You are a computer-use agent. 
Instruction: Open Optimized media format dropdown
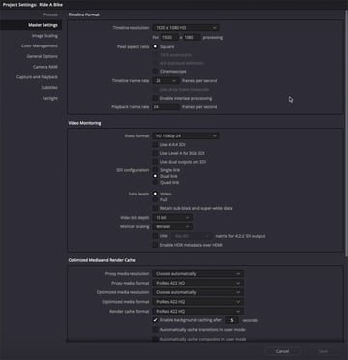coord(197,302)
